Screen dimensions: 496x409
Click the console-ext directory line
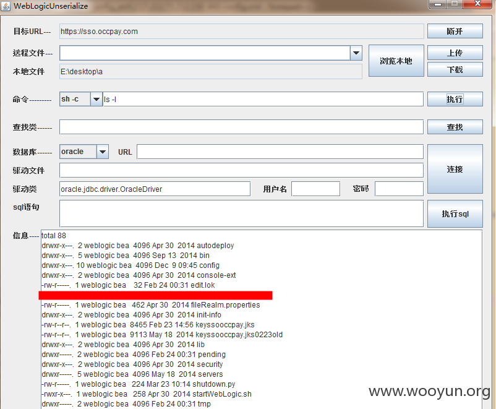(x=139, y=275)
